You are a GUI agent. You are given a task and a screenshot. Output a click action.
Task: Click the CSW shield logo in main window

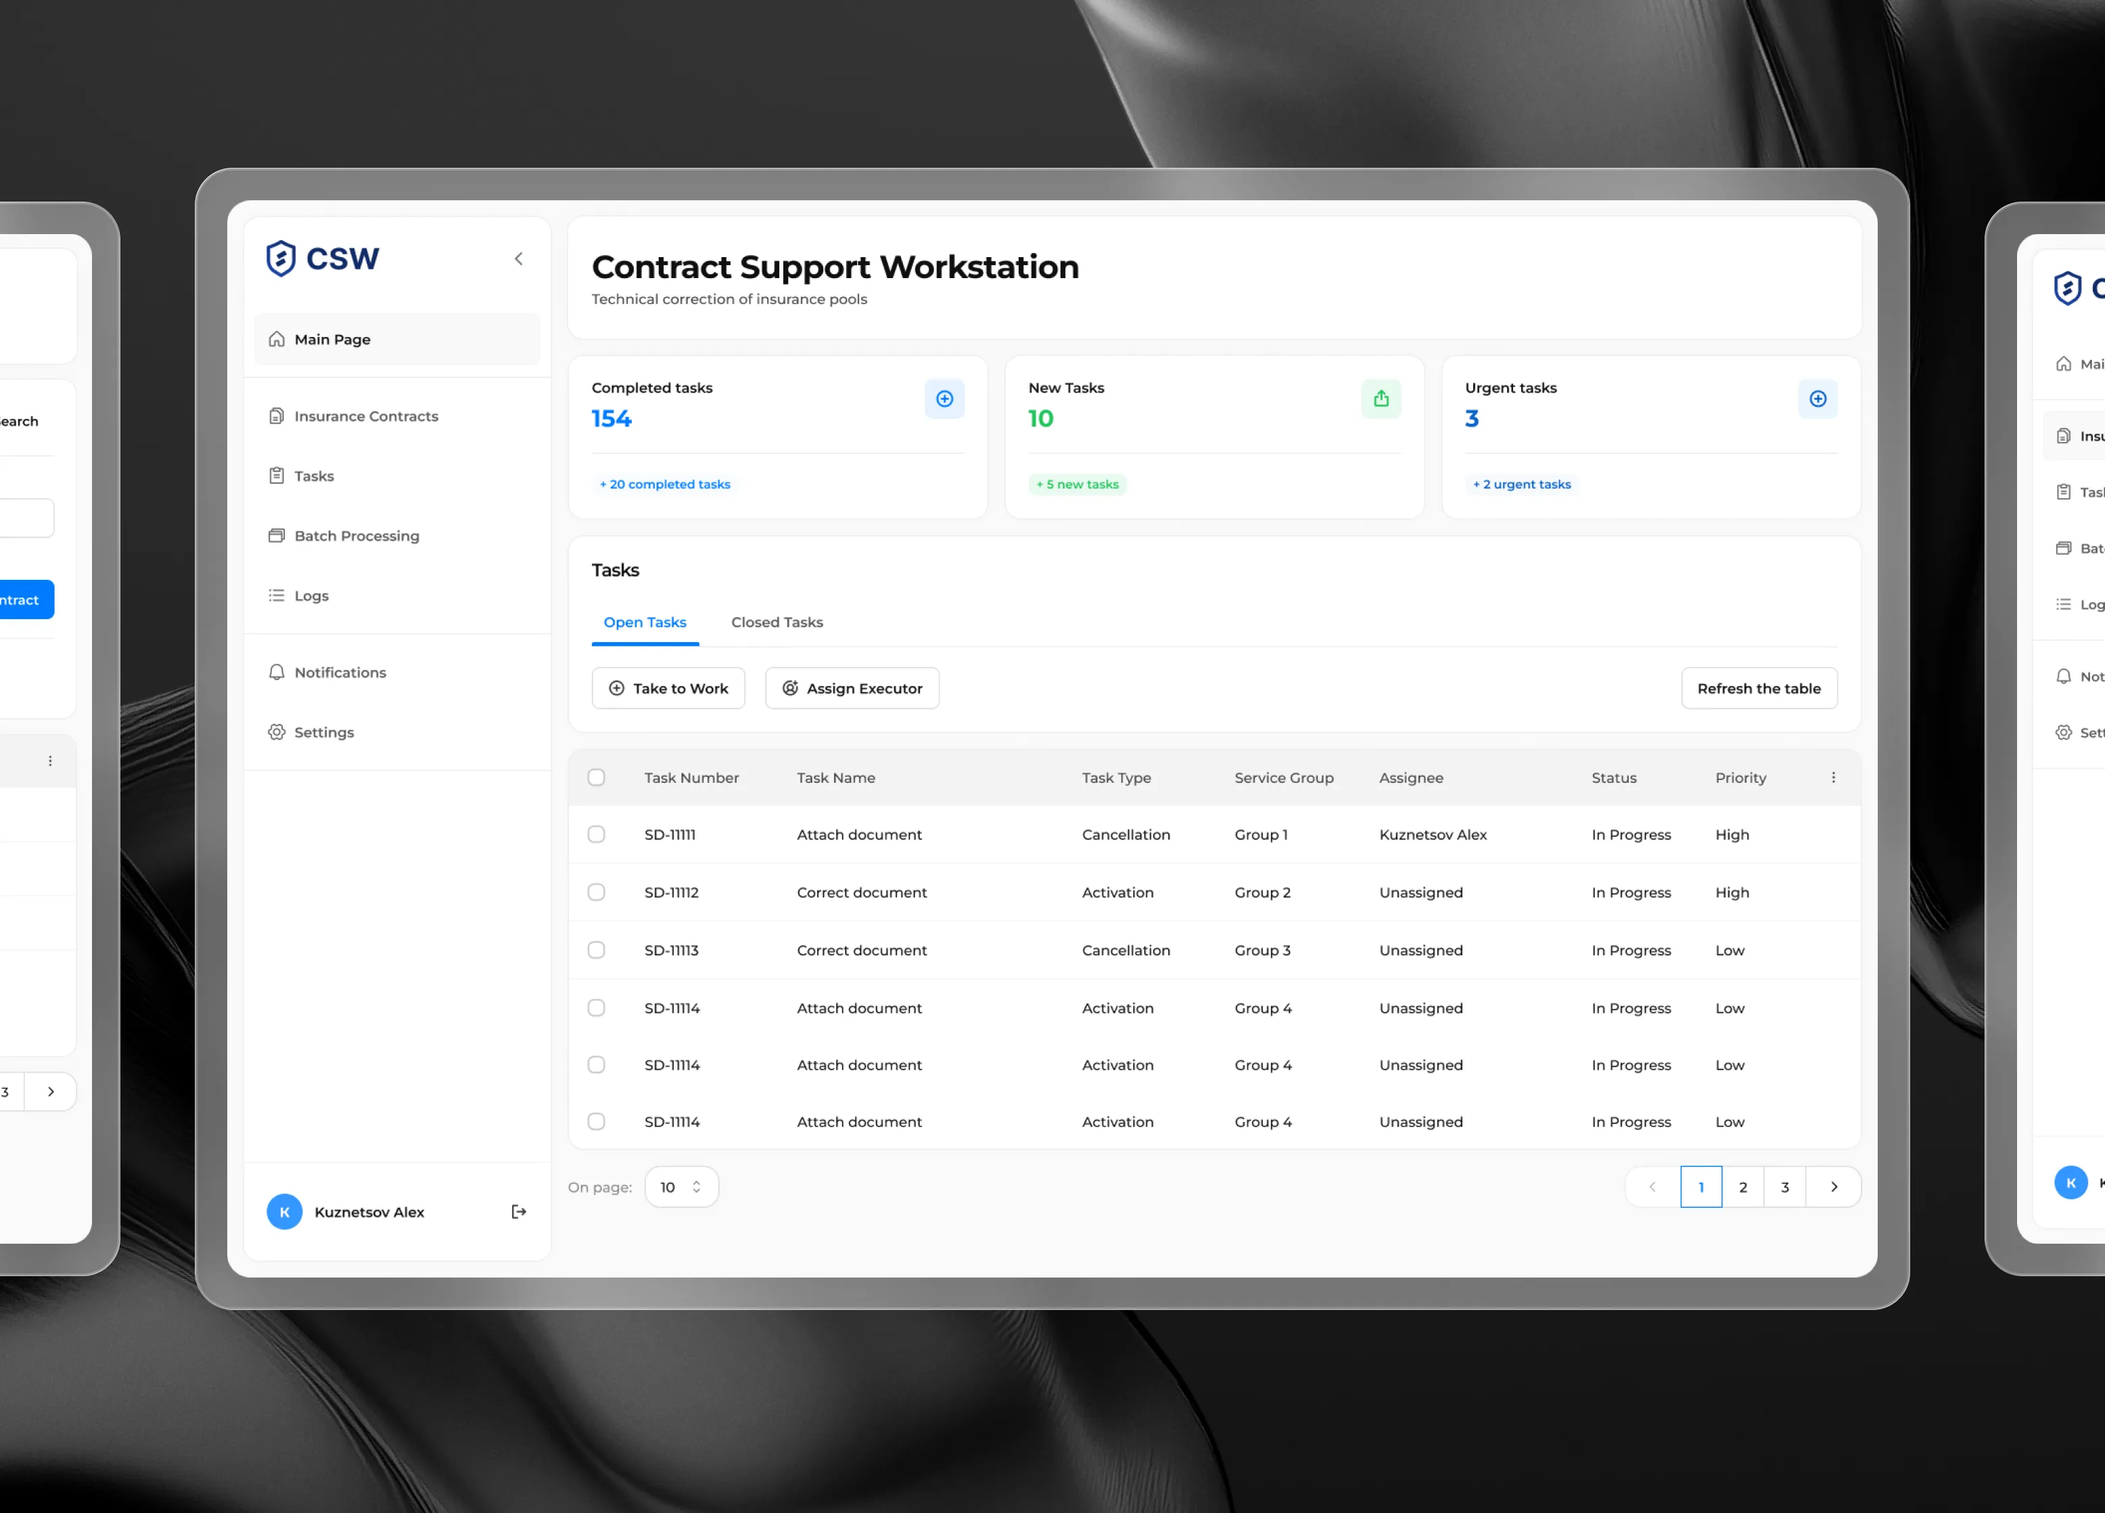click(x=280, y=258)
